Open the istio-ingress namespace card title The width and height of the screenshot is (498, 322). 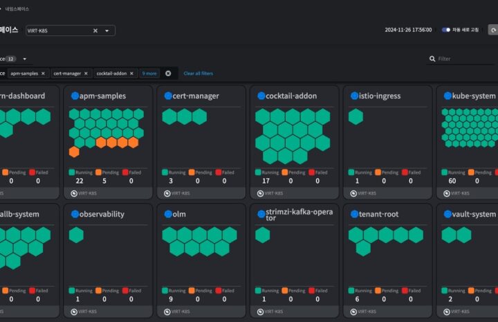[x=380, y=96]
